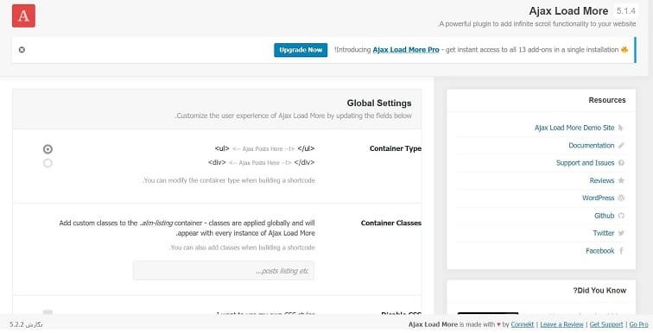
Task: Click Get Support in footer
Action: [606, 324]
